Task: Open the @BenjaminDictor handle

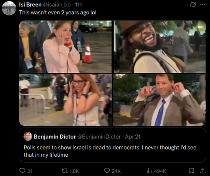Action: (x=99, y=137)
